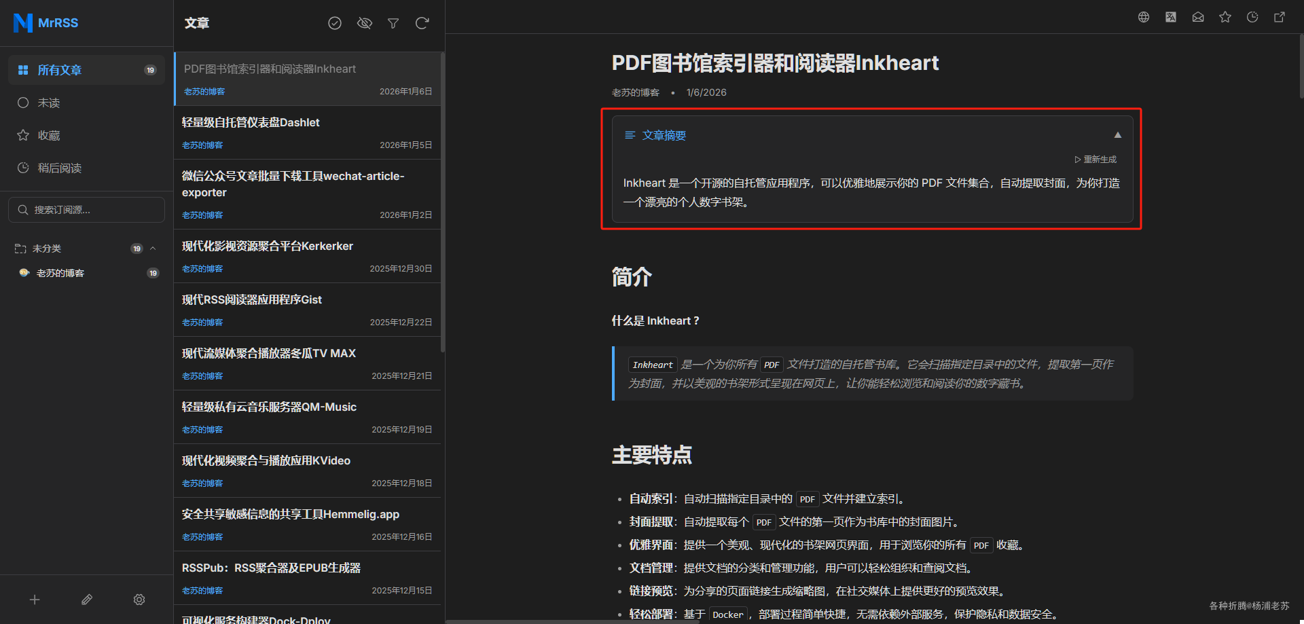
Task: Click 老苏的博客 source under Kerkerker article
Action: (x=202, y=269)
